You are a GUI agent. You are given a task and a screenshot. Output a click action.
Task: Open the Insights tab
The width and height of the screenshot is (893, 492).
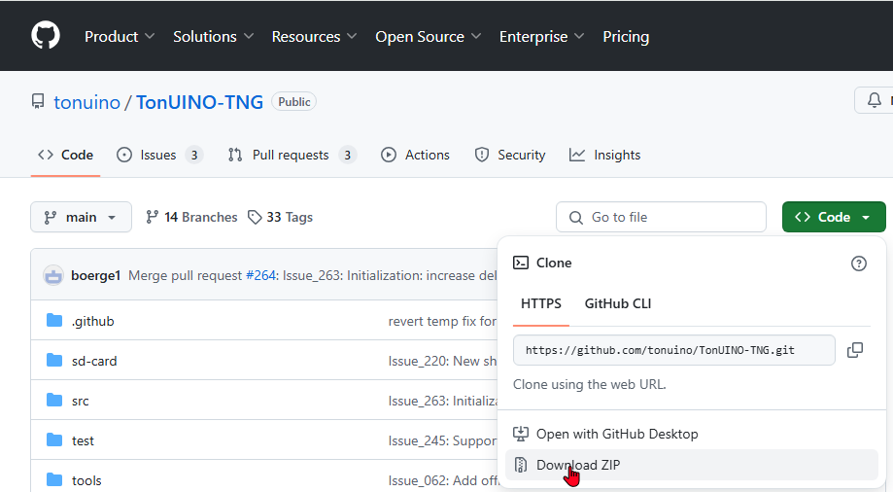coord(604,155)
